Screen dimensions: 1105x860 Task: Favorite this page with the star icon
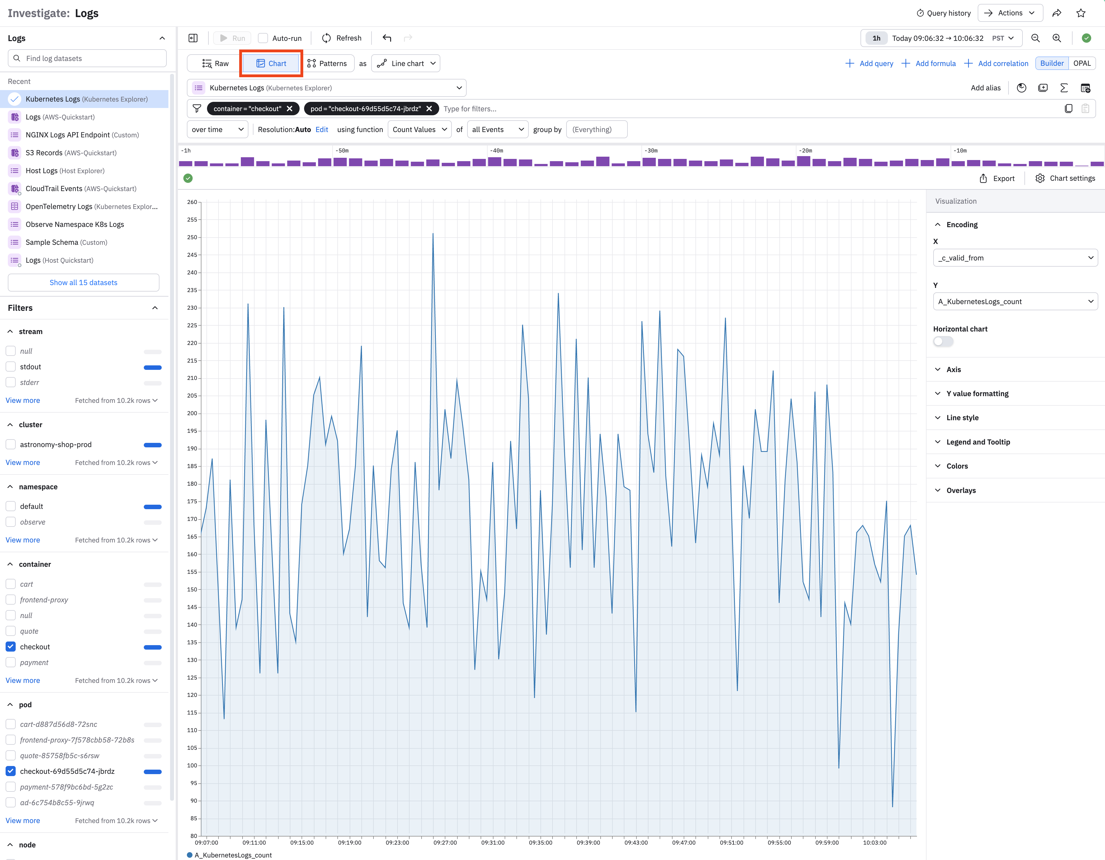[1081, 13]
